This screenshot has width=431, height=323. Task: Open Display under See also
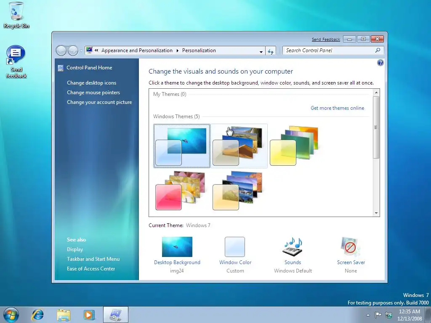coord(75,249)
